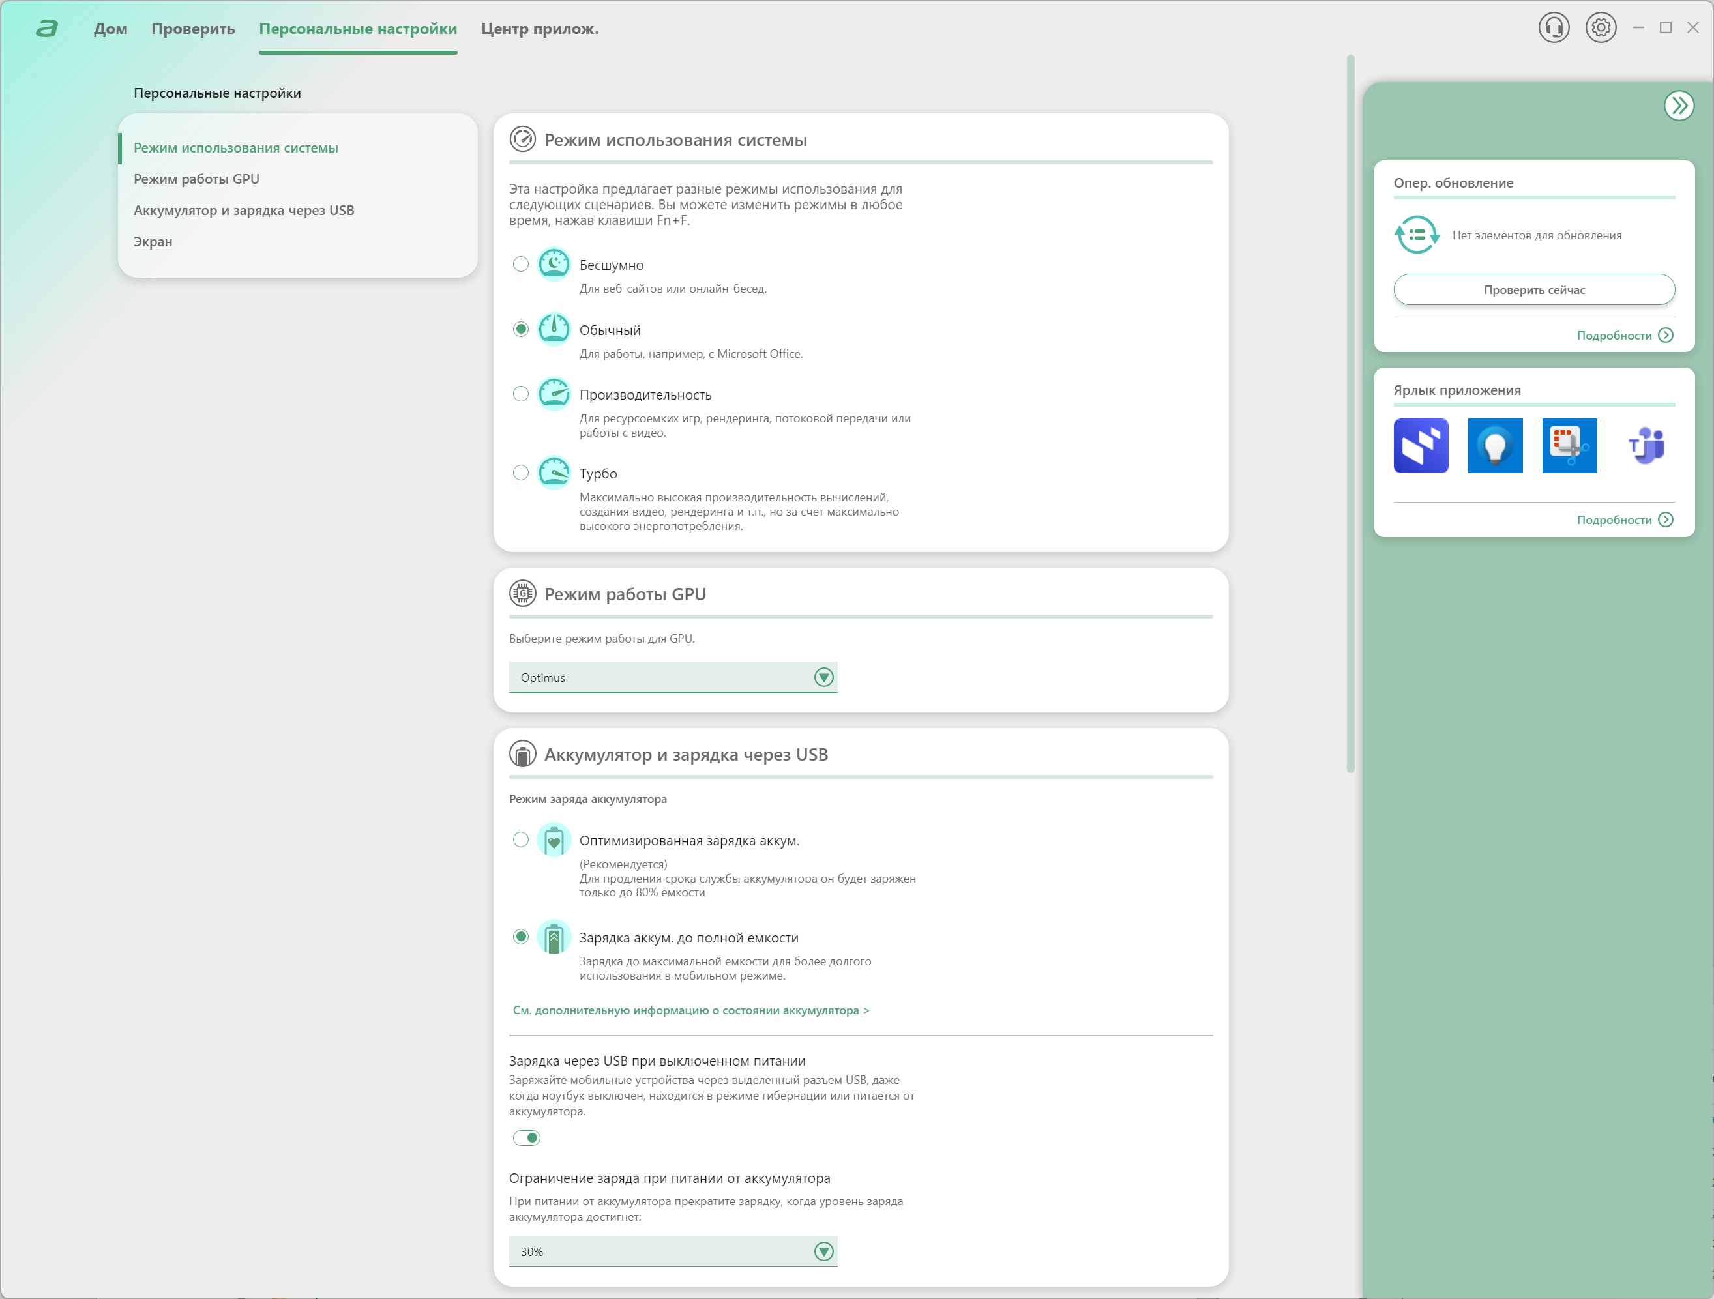Open the Центр прилож. tab
This screenshot has width=1714, height=1299.
point(539,29)
